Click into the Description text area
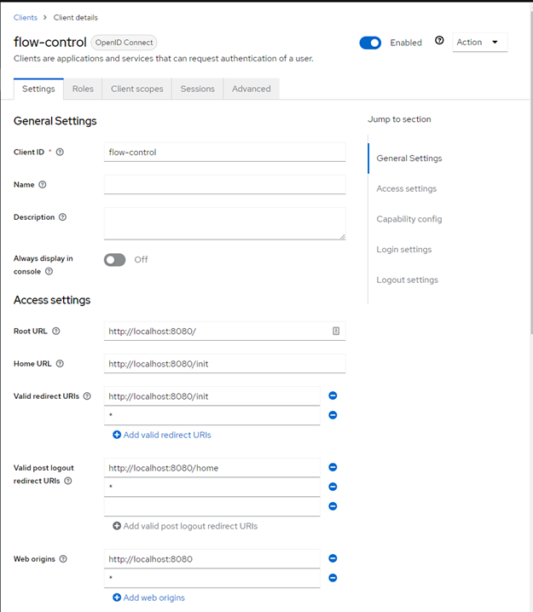Screen dimensions: 533x612 (x=224, y=223)
